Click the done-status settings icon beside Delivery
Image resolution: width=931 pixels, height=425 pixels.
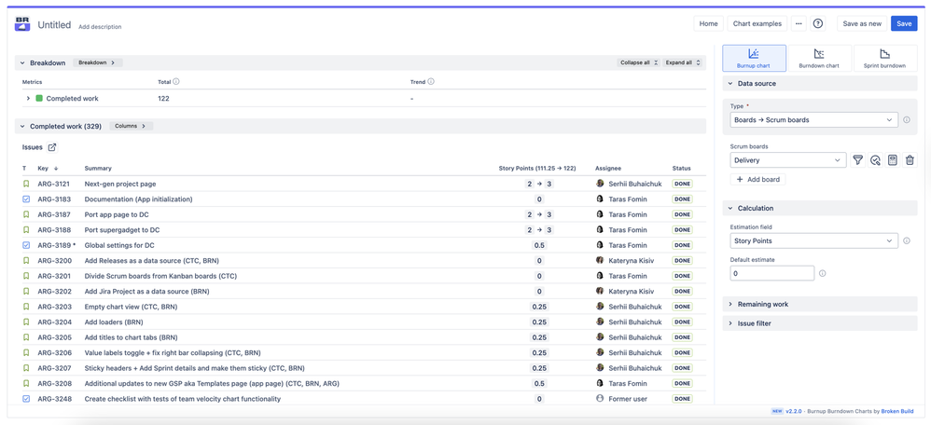pyautogui.click(x=875, y=160)
